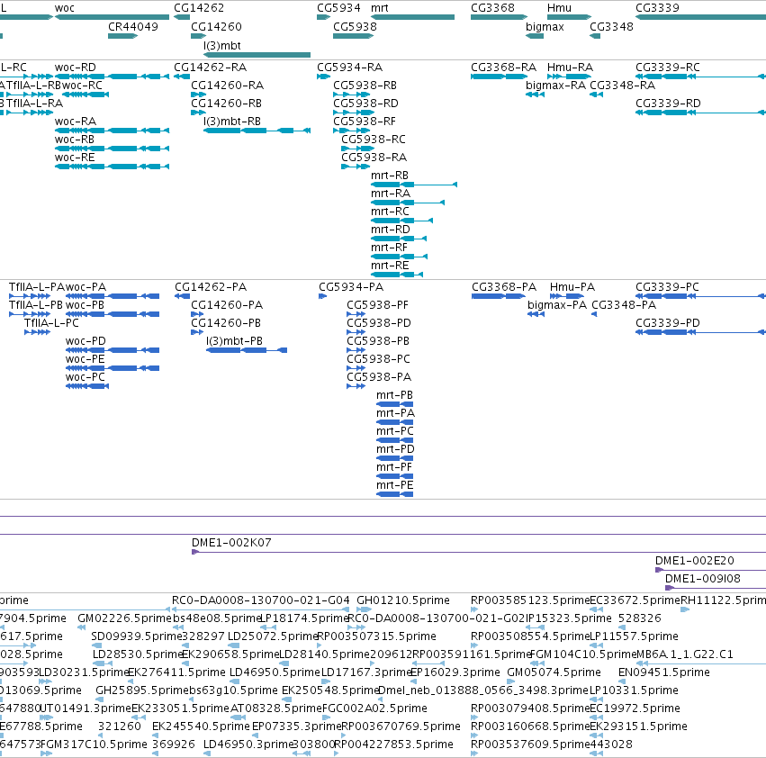Screen dimensions: 766x758
Task: Select BAC clone DME1-002K07
Action: [231, 543]
